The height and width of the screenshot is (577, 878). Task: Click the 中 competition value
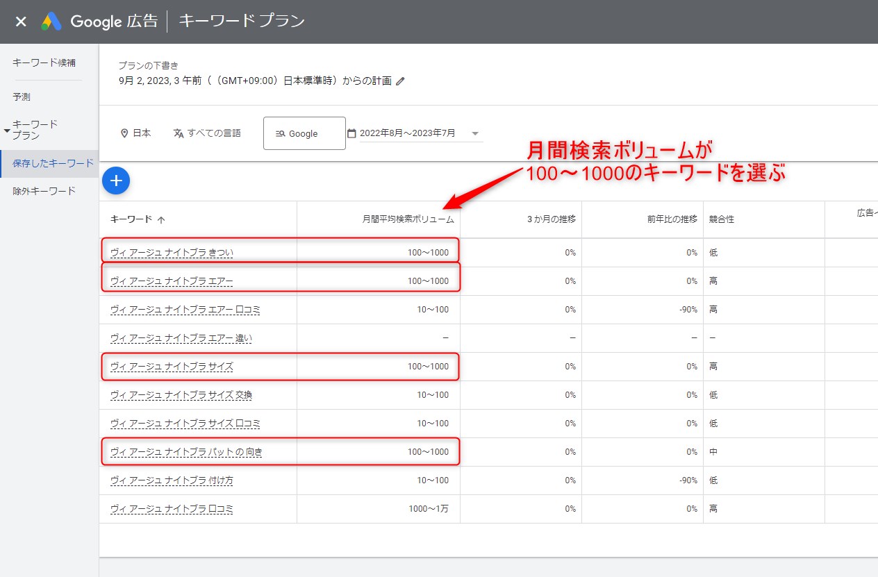click(x=713, y=452)
